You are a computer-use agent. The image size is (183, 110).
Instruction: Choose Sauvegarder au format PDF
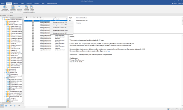pyautogui.click(x=61, y=33)
